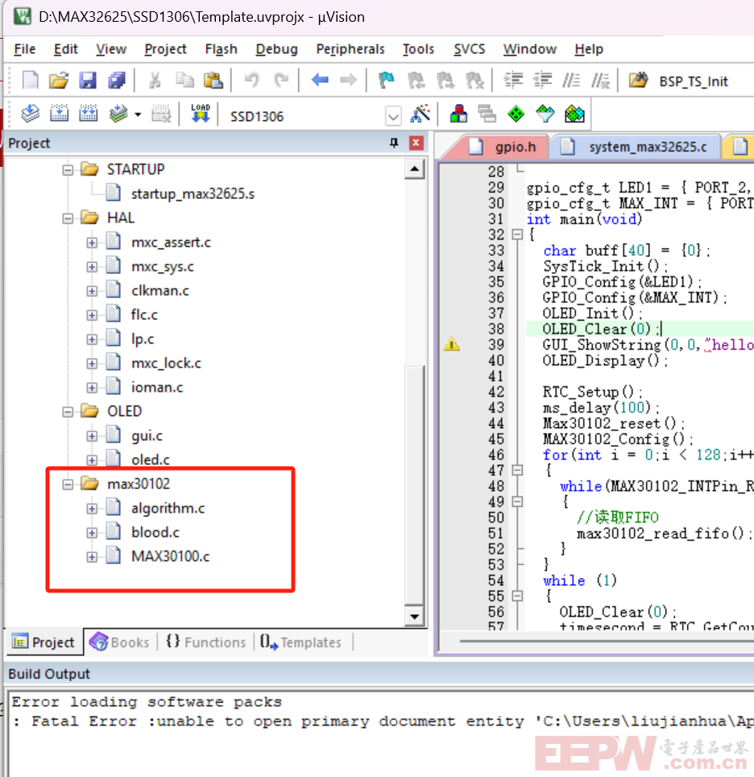This screenshot has width=754, height=777.
Task: Paste from clipboard via toolbar
Action: (x=213, y=80)
